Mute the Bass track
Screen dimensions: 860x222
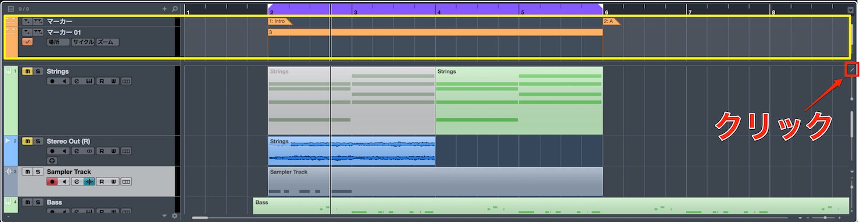(x=27, y=202)
